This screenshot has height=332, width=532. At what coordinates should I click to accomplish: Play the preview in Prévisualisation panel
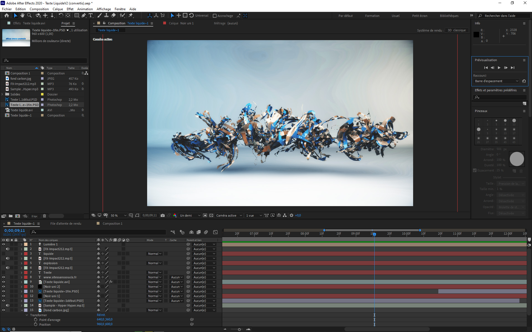499,68
